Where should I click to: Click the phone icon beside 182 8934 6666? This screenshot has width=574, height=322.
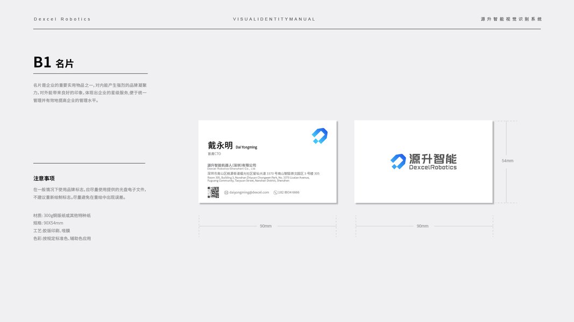(275, 193)
